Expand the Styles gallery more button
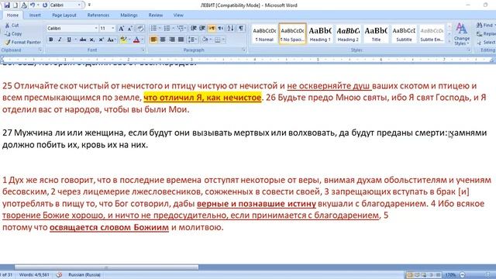496x279 pixels. (449, 41)
